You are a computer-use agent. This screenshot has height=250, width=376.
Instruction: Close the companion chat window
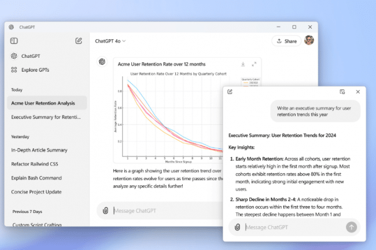(357, 92)
